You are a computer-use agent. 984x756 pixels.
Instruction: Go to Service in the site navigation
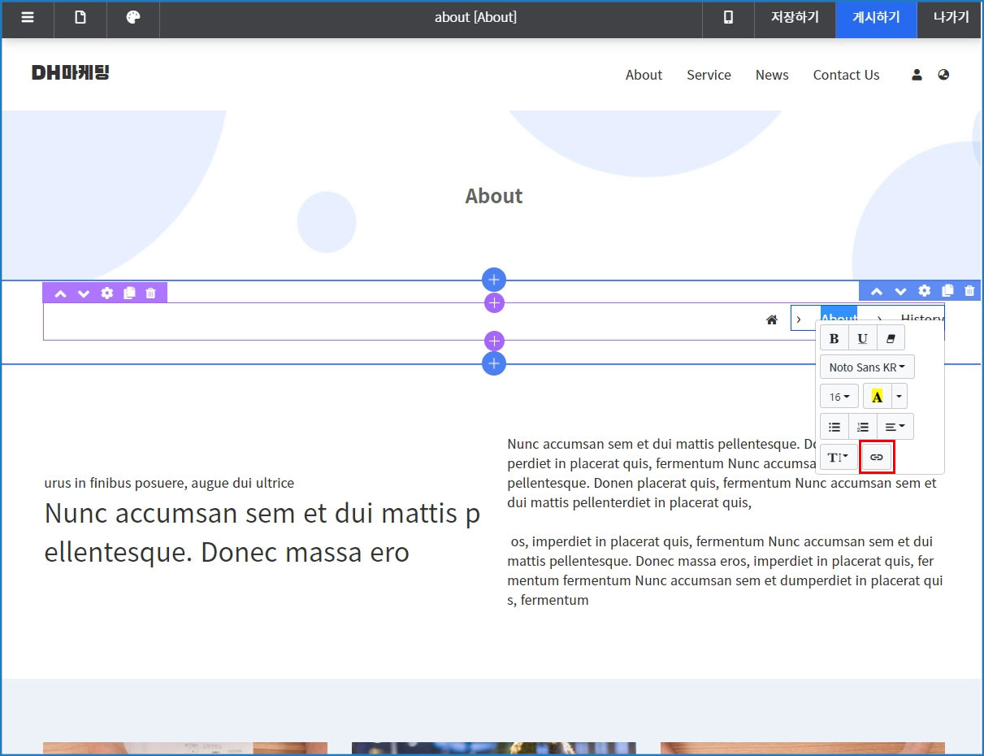(709, 75)
